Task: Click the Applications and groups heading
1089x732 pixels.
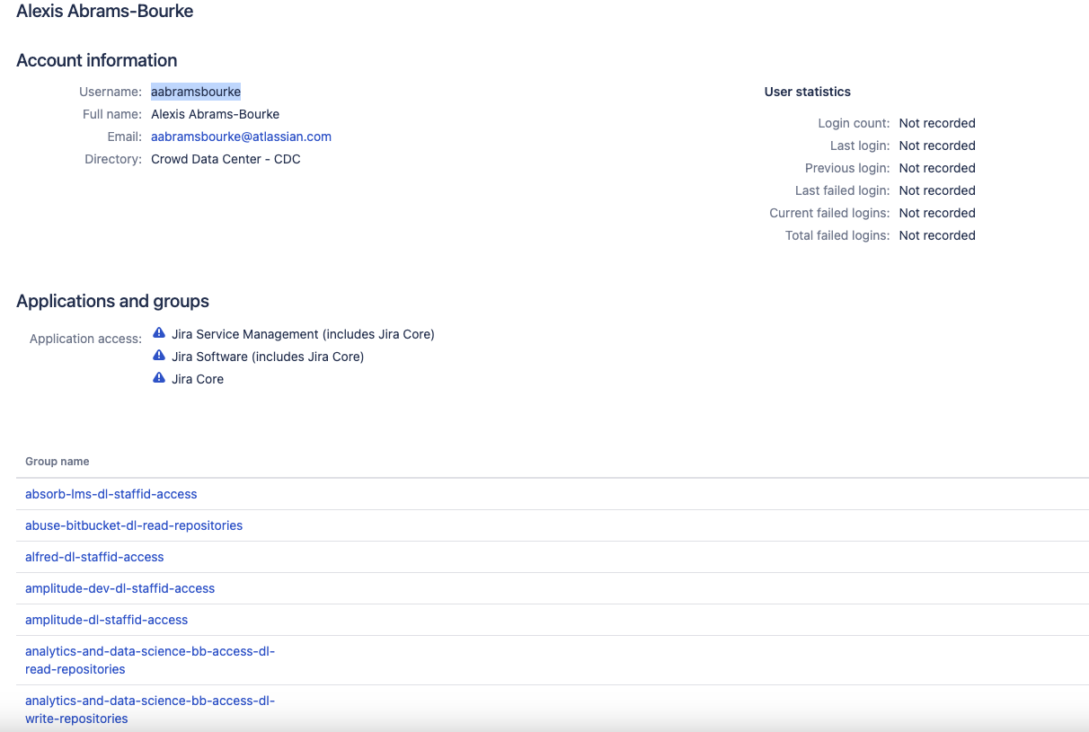Action: click(112, 301)
